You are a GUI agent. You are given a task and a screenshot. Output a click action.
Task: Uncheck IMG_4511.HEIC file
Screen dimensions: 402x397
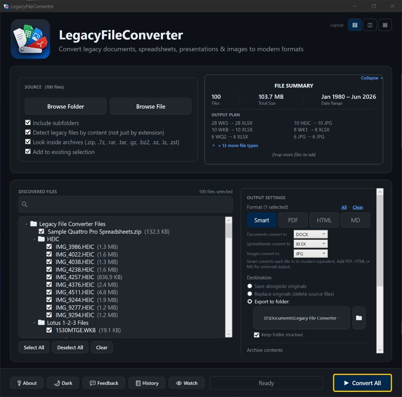click(x=49, y=292)
